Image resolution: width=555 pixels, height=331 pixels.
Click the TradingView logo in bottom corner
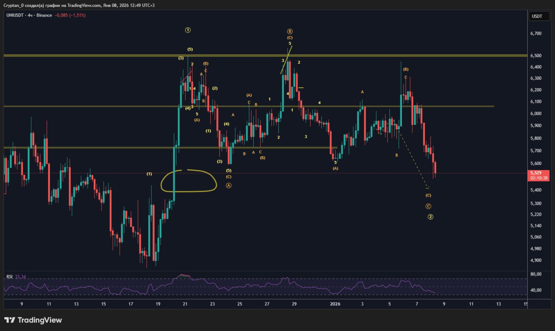33,320
